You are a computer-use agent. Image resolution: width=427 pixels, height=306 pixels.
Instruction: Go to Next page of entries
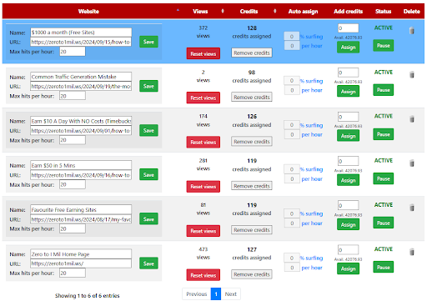pos(231,294)
